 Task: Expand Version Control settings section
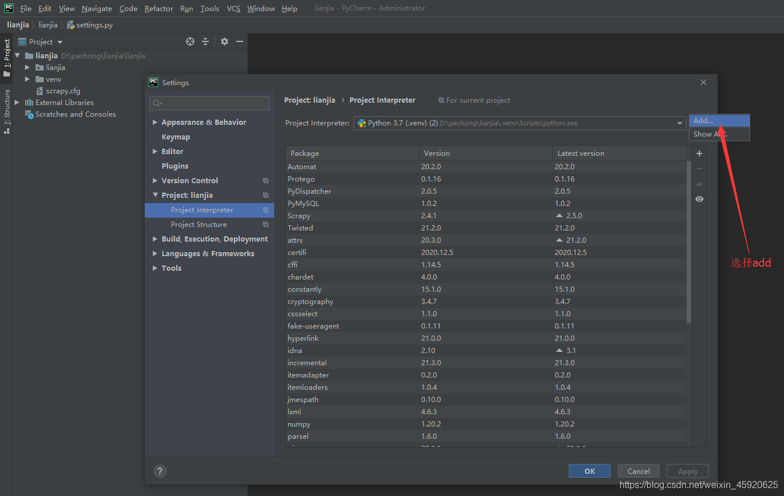click(155, 181)
